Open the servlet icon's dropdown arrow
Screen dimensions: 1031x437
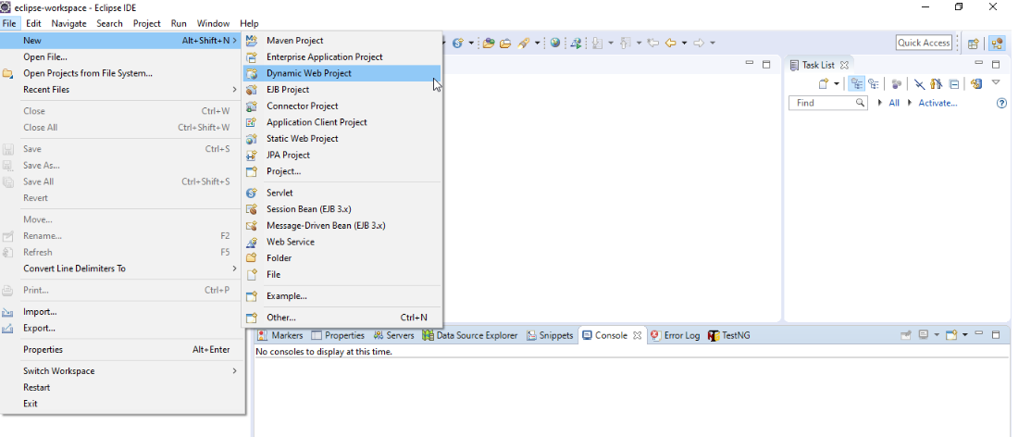(x=471, y=43)
